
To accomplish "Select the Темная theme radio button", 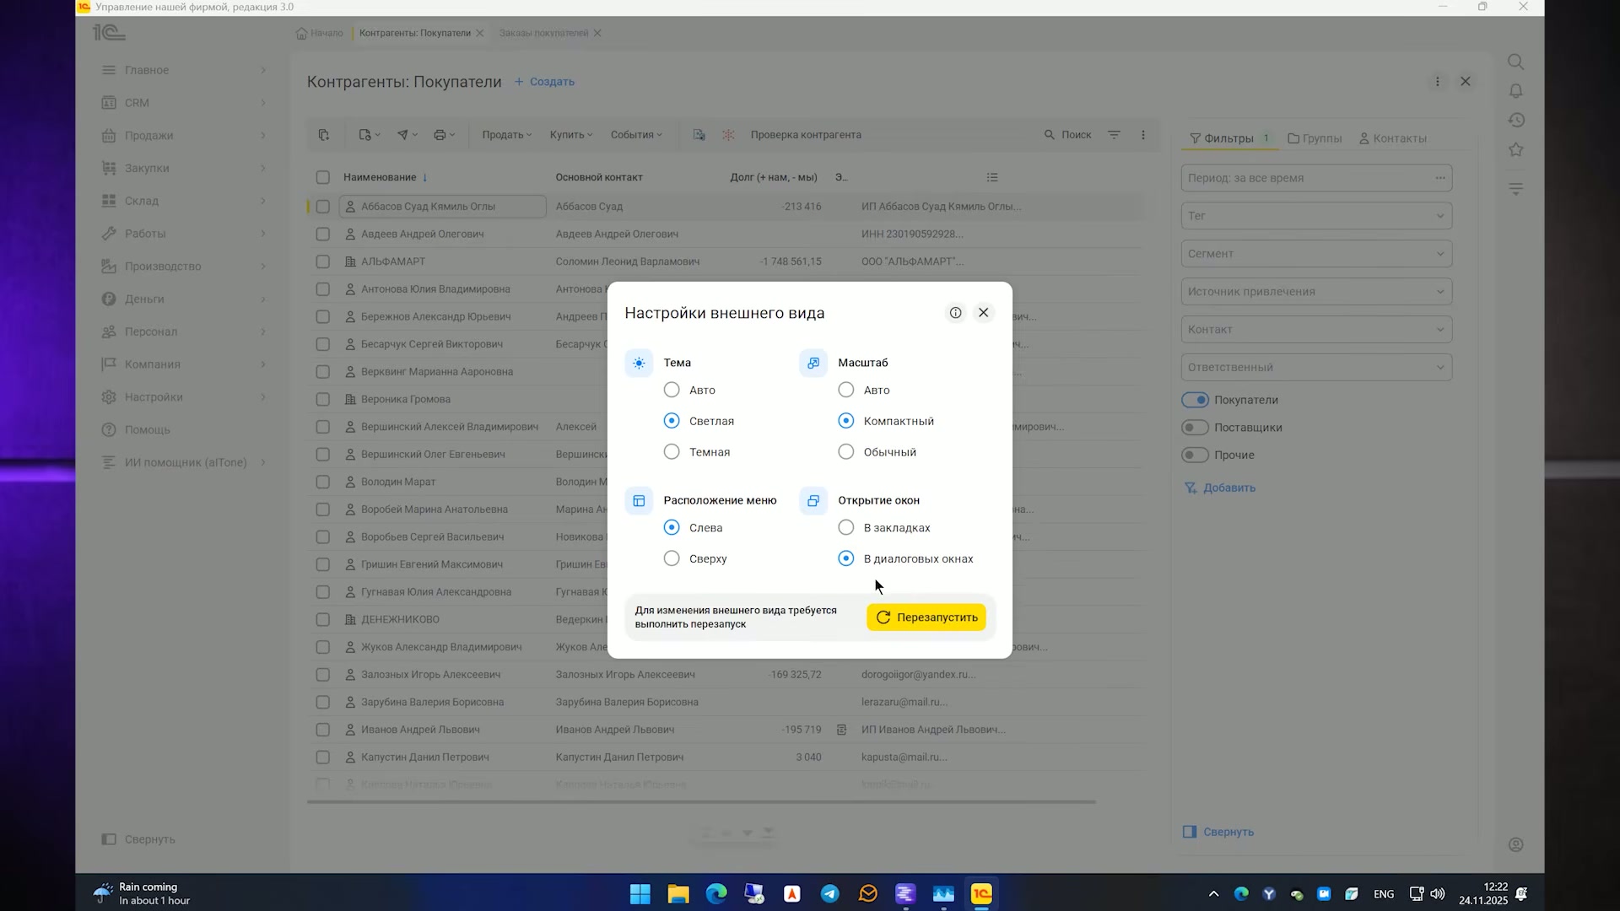I will pyautogui.click(x=672, y=452).
